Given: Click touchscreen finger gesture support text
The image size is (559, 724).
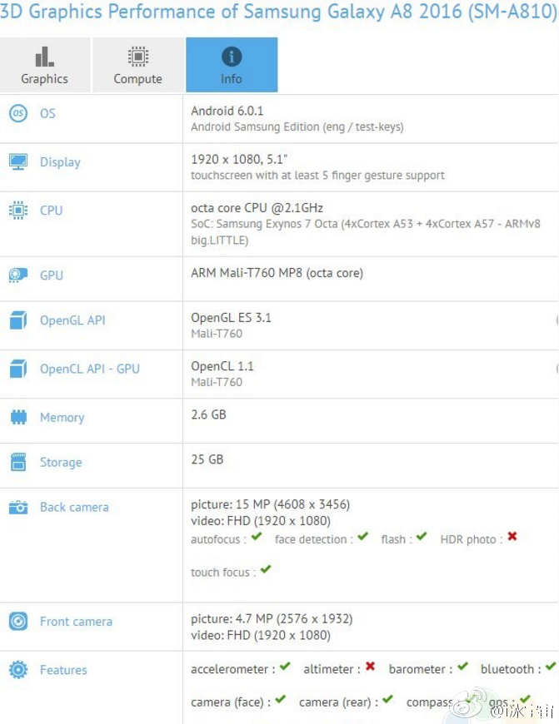Looking at the screenshot, I should tap(317, 176).
